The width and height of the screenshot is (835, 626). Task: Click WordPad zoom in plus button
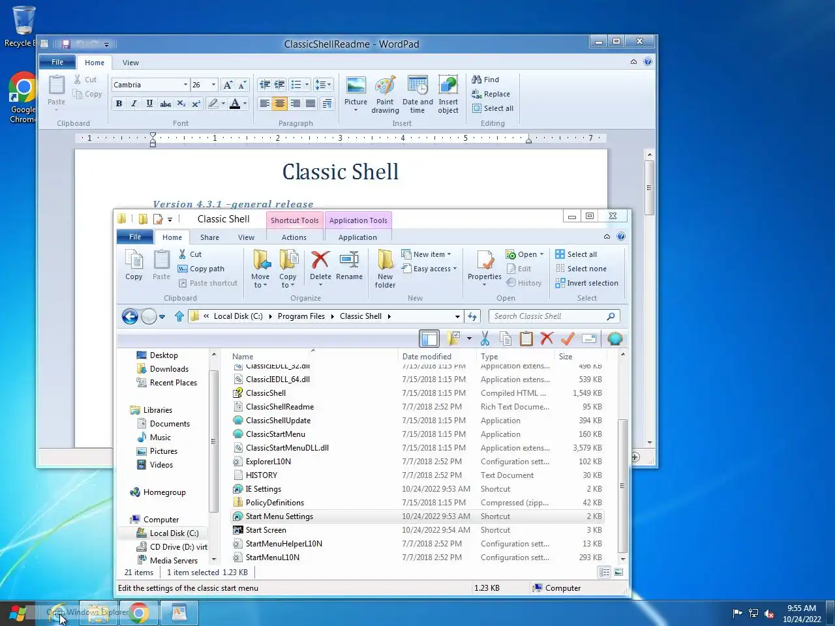tap(635, 457)
